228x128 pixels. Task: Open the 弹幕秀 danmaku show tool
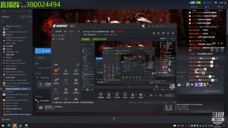66,91
